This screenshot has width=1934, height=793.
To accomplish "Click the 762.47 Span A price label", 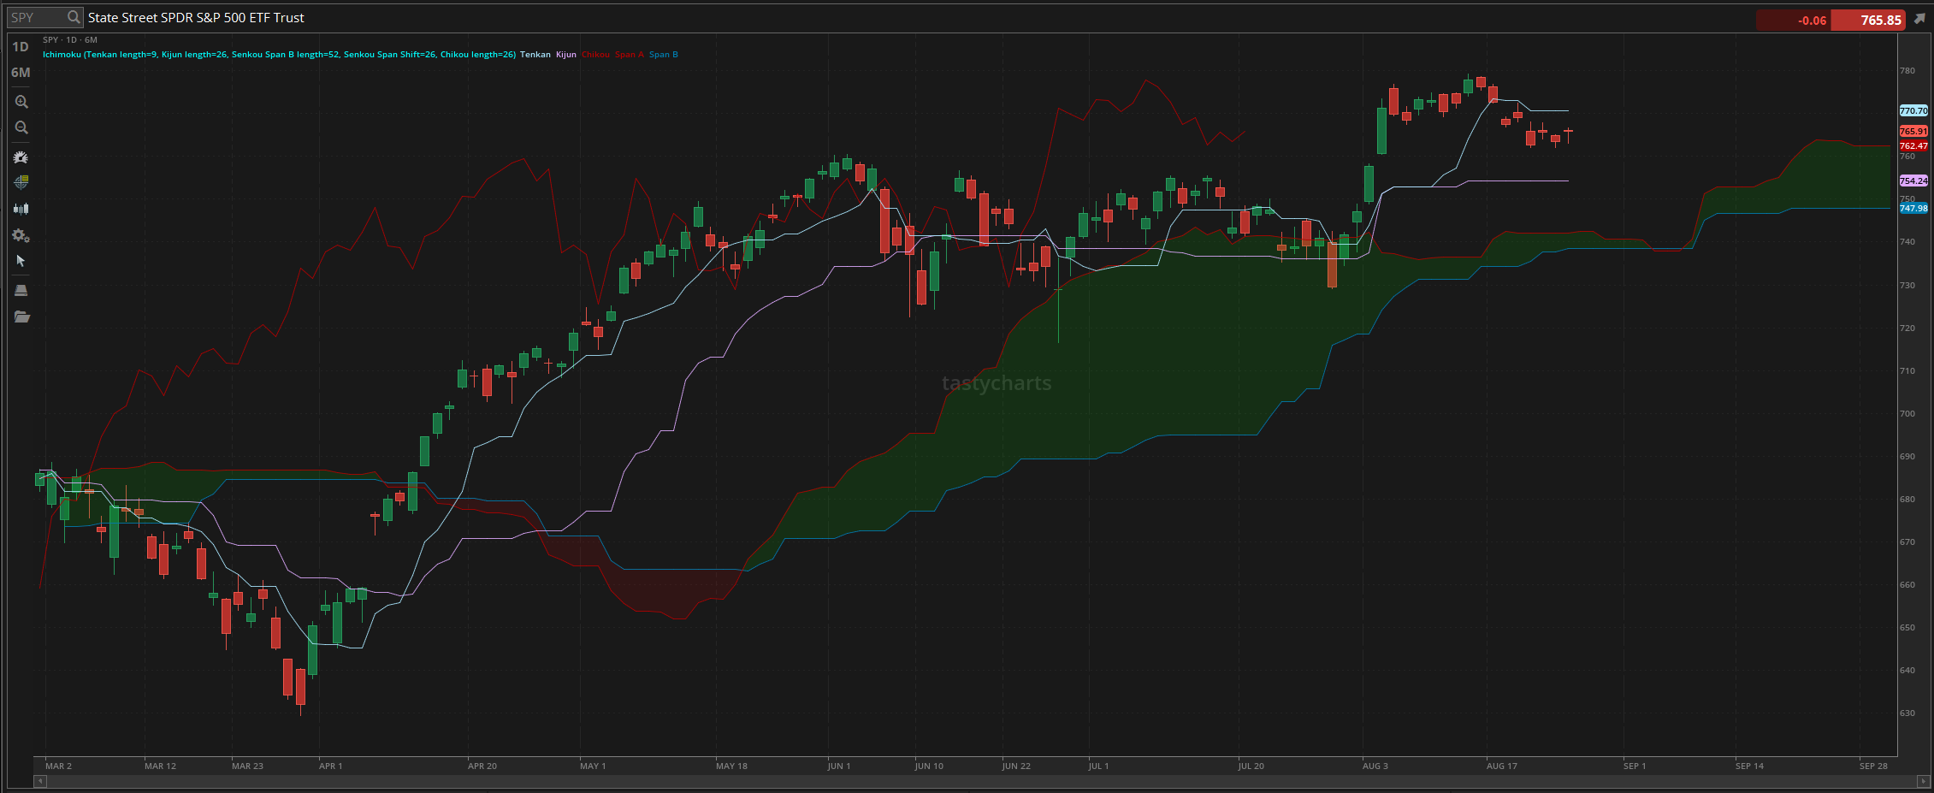I will [x=1913, y=146].
